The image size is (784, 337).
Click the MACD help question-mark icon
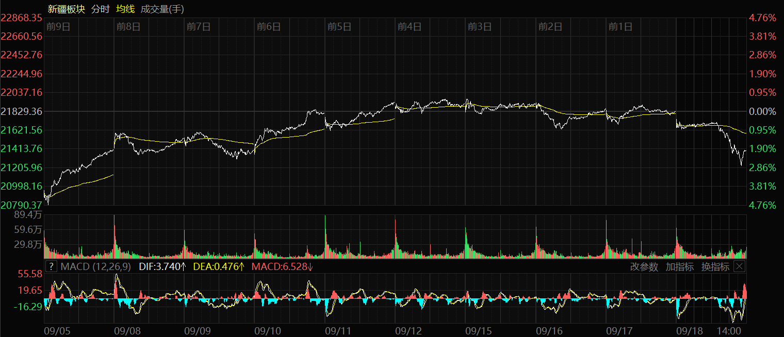(51, 266)
